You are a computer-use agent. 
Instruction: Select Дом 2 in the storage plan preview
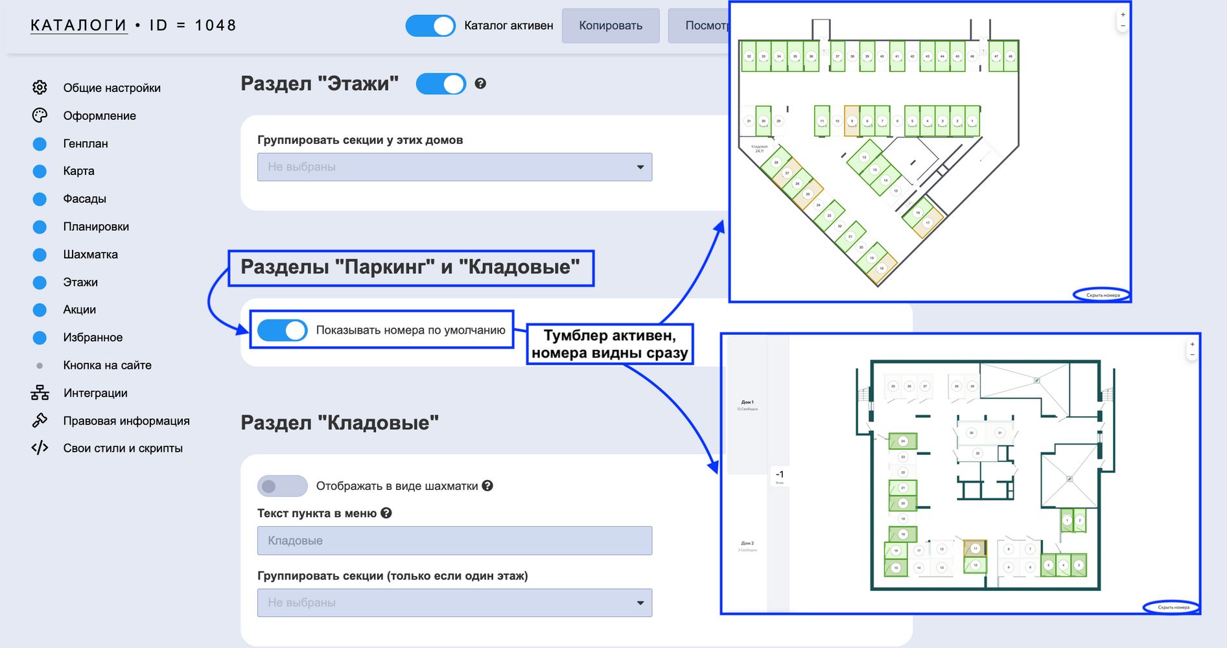[747, 546]
